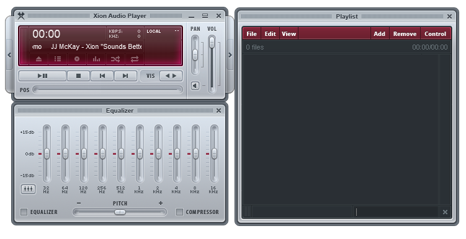Enable shuffle playback
Screen dimensions: 466x239
coord(115,59)
